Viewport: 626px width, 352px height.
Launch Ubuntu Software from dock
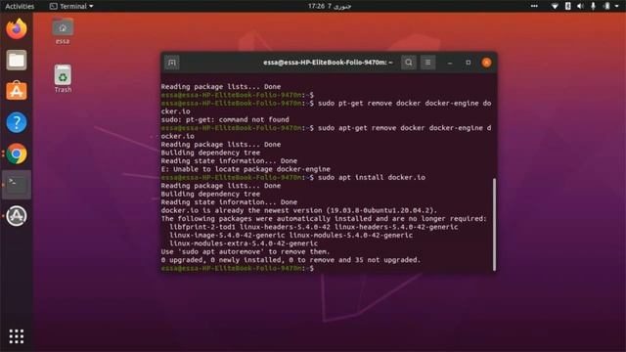pos(17,91)
